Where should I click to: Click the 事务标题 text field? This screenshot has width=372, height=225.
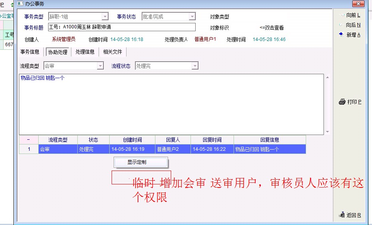click(122, 27)
